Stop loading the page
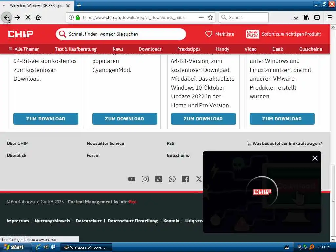 tap(28, 18)
